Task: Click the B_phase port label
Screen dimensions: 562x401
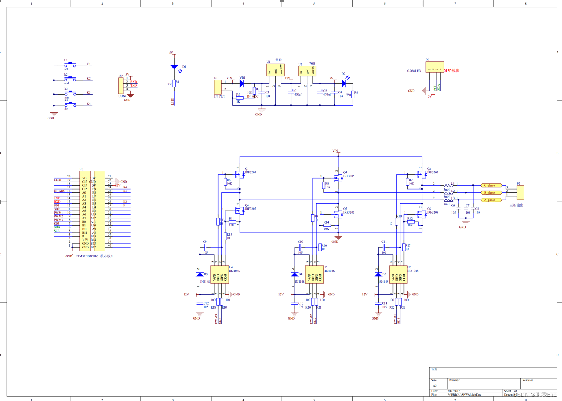Action: coord(491,192)
